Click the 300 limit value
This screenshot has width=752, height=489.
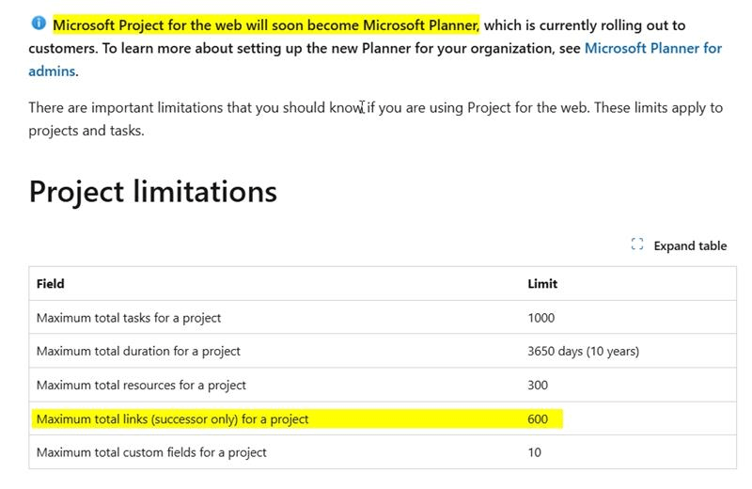(x=538, y=386)
